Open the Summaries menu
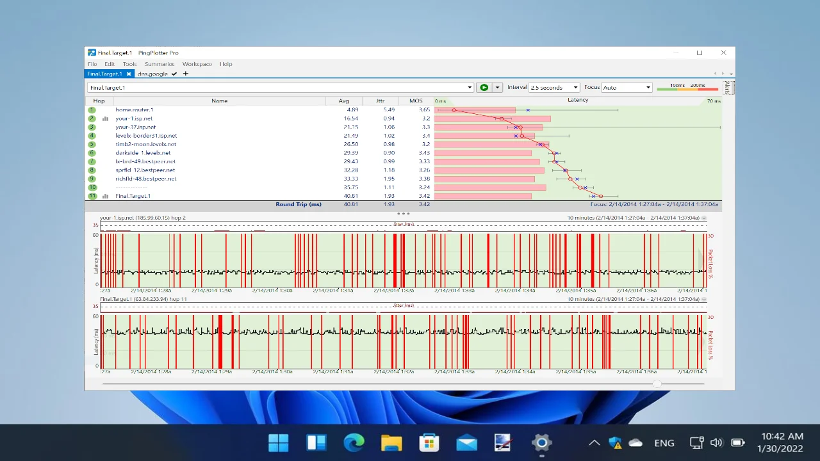The height and width of the screenshot is (461, 820). click(160, 64)
